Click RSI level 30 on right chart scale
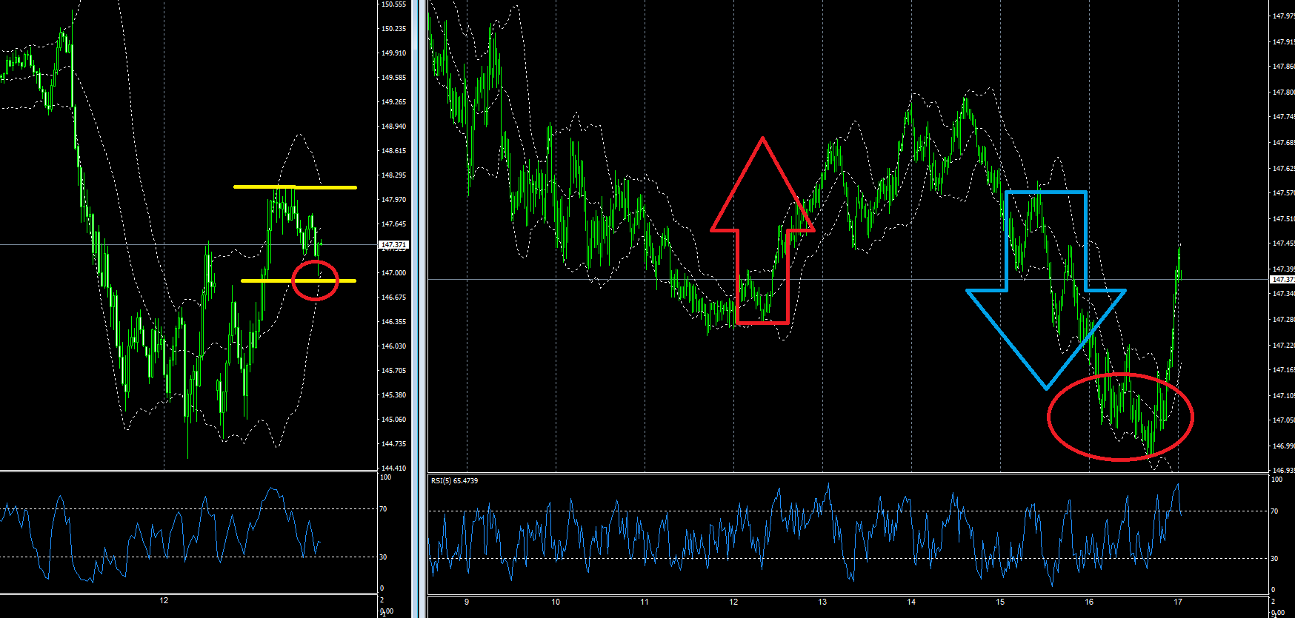The height and width of the screenshot is (618, 1295). 1274,559
